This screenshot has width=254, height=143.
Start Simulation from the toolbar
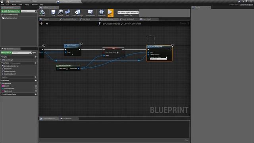pyautogui.click(x=102, y=13)
